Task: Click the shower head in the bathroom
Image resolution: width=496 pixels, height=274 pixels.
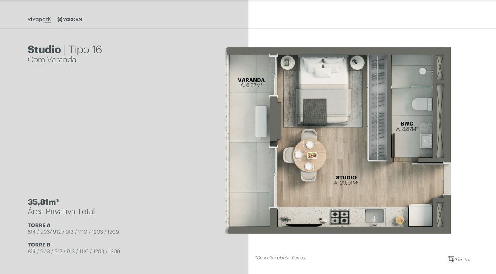Action: (x=423, y=71)
